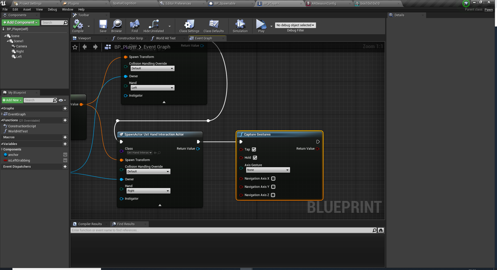
Task: Toggle visibility eye for anchor variable
Action: (x=65, y=155)
